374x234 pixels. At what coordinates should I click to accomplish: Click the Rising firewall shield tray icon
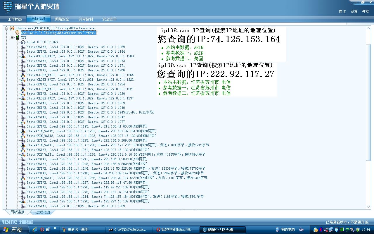point(337,230)
